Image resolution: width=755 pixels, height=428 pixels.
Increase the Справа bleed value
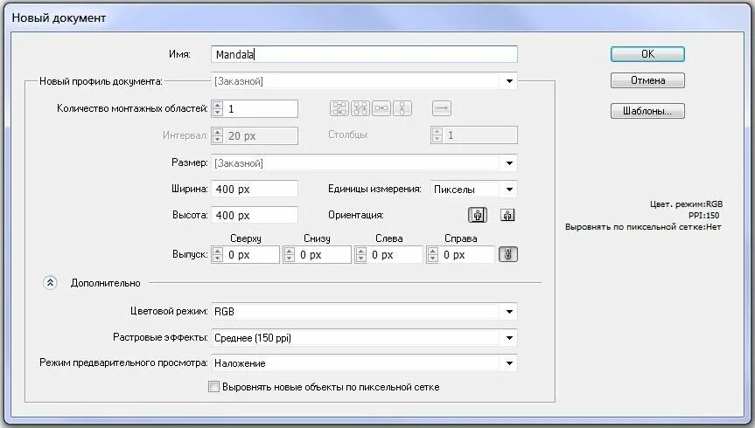[432, 251]
